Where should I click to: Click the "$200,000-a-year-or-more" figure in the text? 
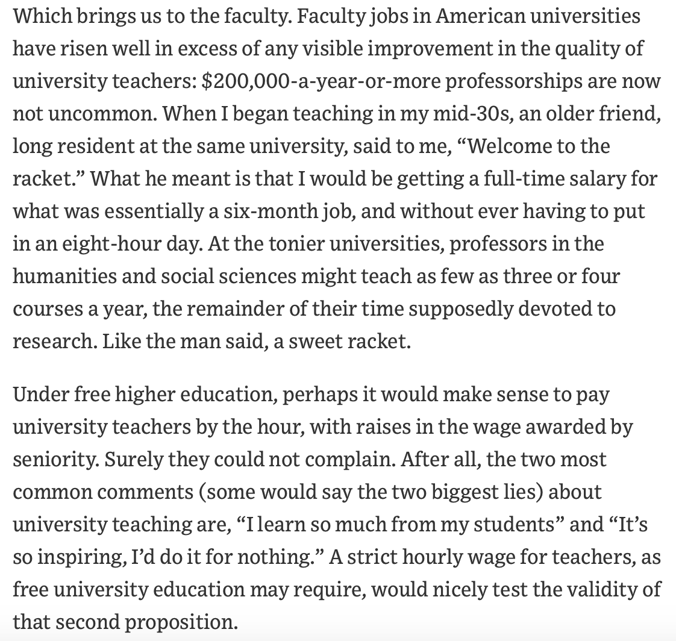[x=321, y=81]
